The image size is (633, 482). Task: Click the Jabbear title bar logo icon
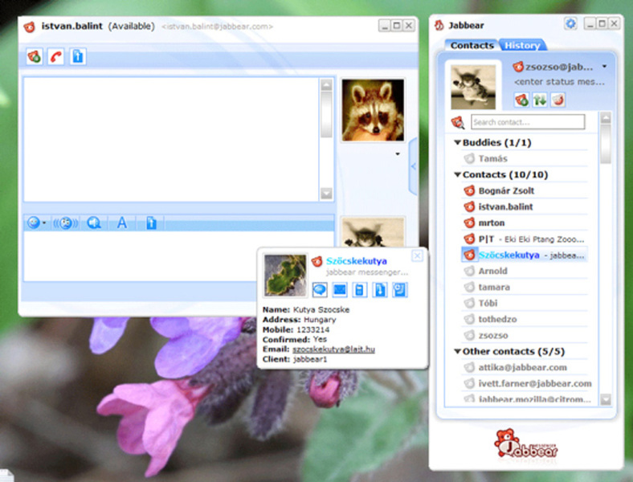coord(439,26)
